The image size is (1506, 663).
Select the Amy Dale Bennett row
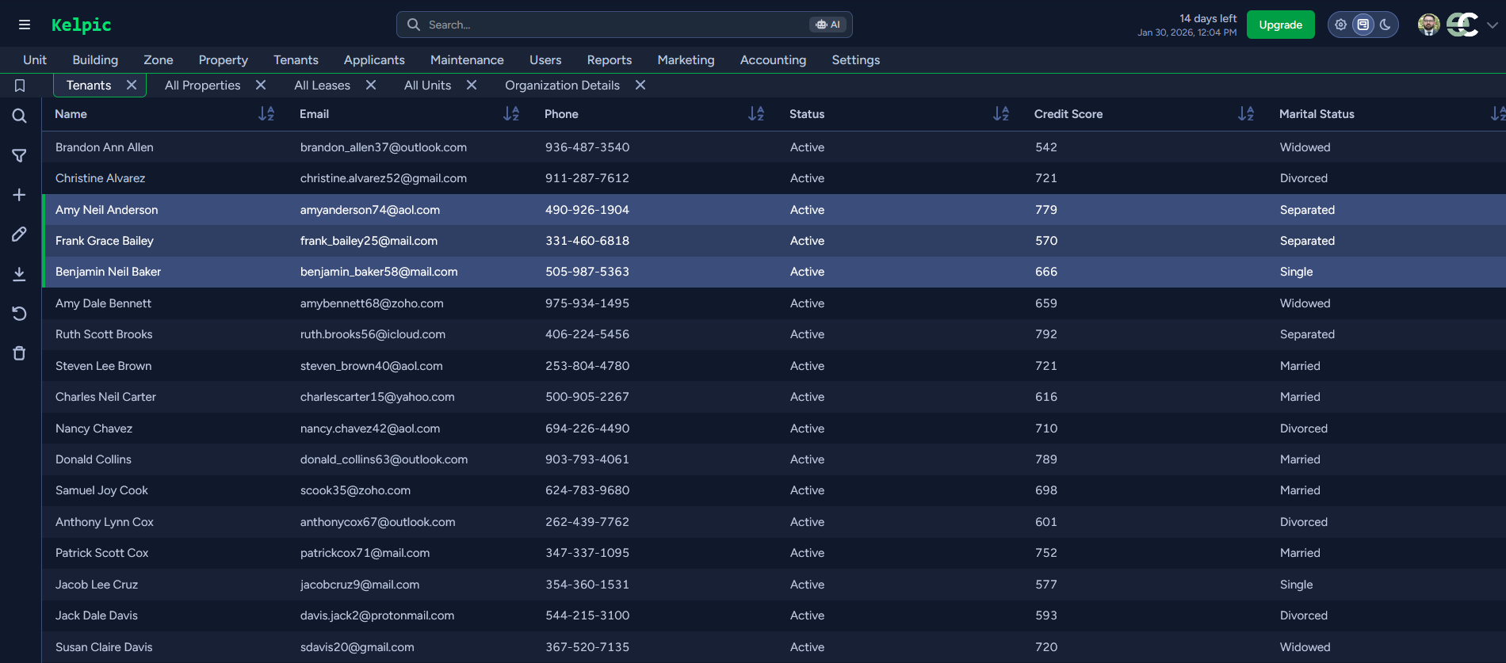point(774,303)
